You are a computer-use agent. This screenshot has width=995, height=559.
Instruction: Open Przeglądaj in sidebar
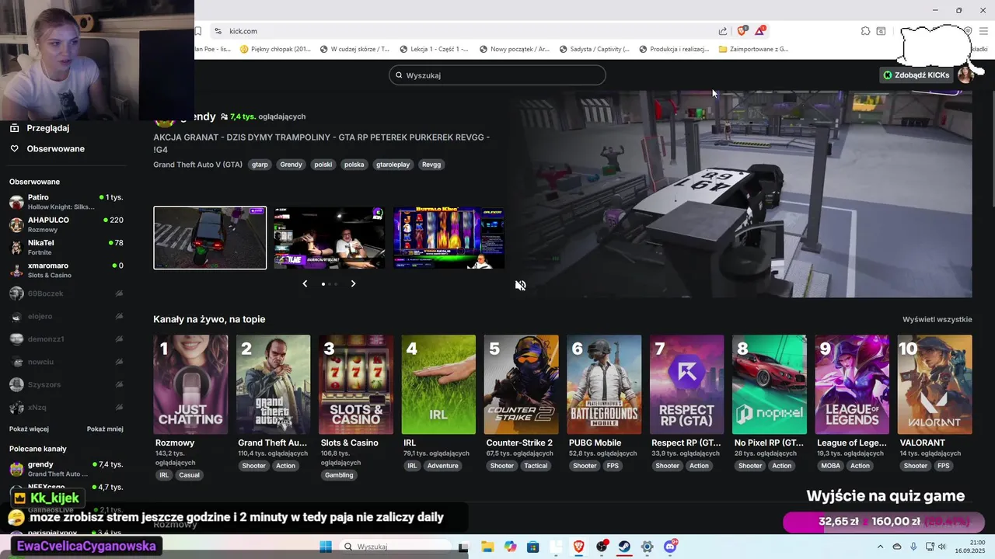click(48, 128)
